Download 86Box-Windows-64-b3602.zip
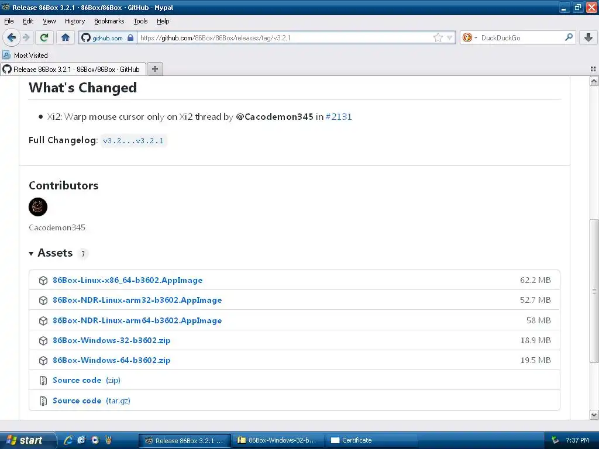 coord(112,360)
